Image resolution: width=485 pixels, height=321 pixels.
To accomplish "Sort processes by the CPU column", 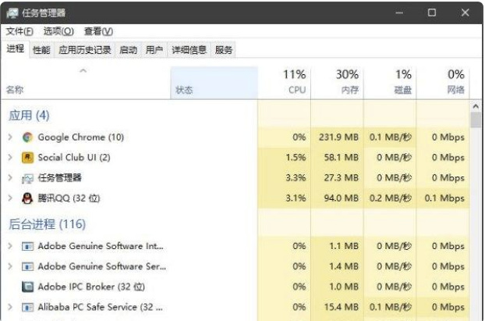I will coord(293,82).
